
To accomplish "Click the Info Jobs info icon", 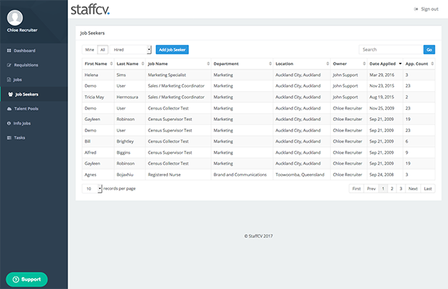I will (9, 123).
